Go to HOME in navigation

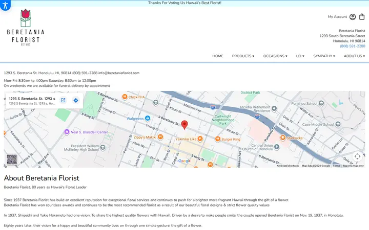coord(218,56)
